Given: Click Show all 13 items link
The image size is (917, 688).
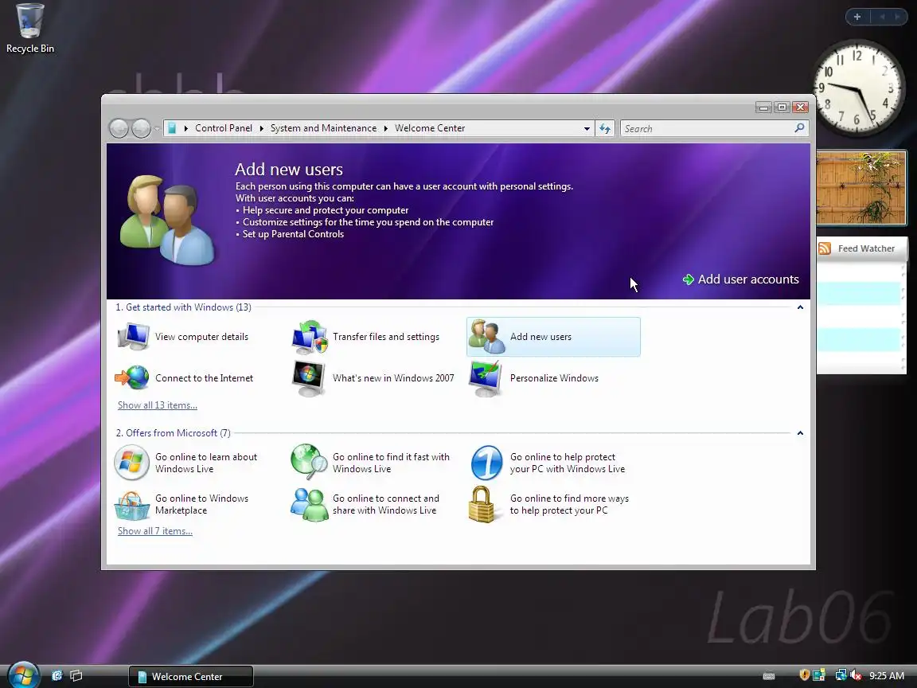Looking at the screenshot, I should 158,405.
